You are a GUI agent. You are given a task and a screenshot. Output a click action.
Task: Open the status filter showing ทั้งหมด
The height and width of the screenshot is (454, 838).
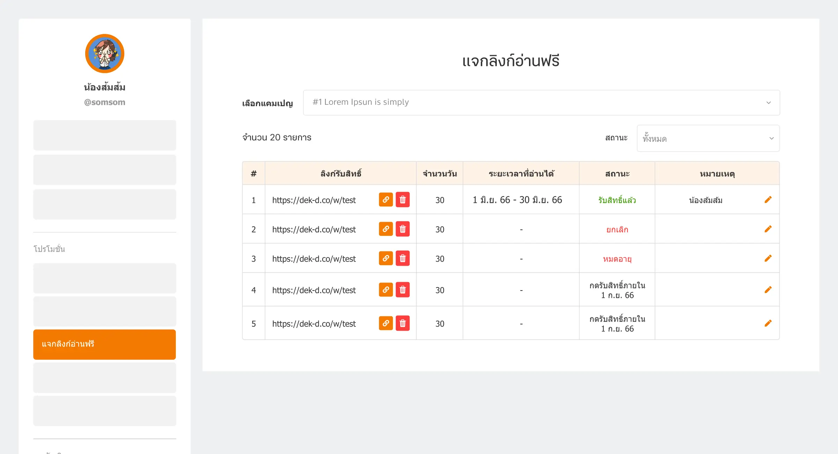[707, 138]
